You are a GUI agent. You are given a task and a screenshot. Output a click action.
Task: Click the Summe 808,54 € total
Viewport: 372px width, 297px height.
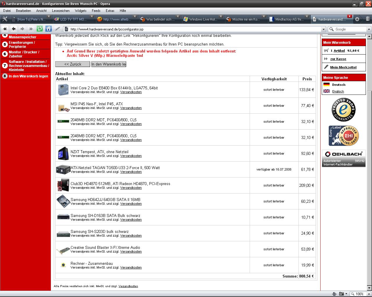298,276
